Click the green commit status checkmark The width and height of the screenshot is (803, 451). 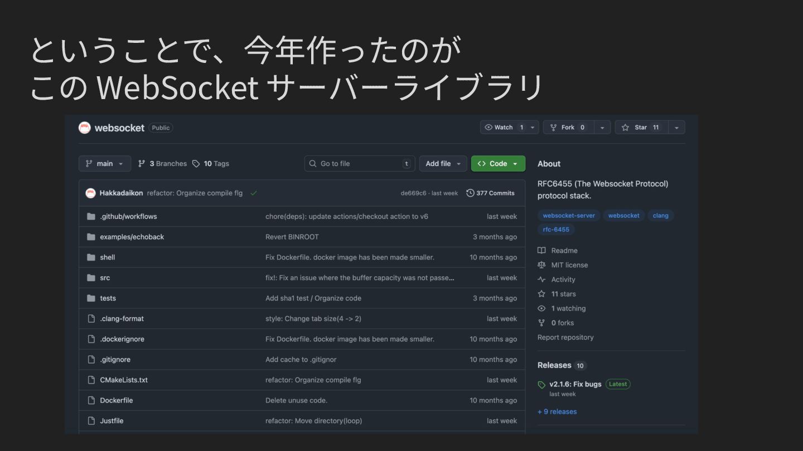coord(254,193)
